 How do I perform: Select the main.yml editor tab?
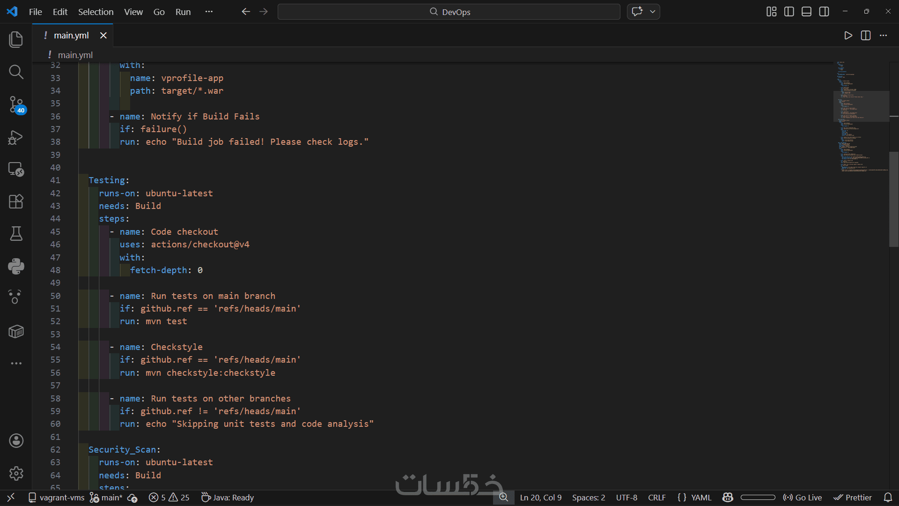(71, 36)
